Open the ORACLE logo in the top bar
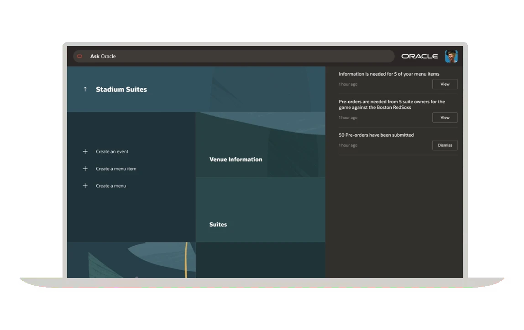 coord(419,56)
